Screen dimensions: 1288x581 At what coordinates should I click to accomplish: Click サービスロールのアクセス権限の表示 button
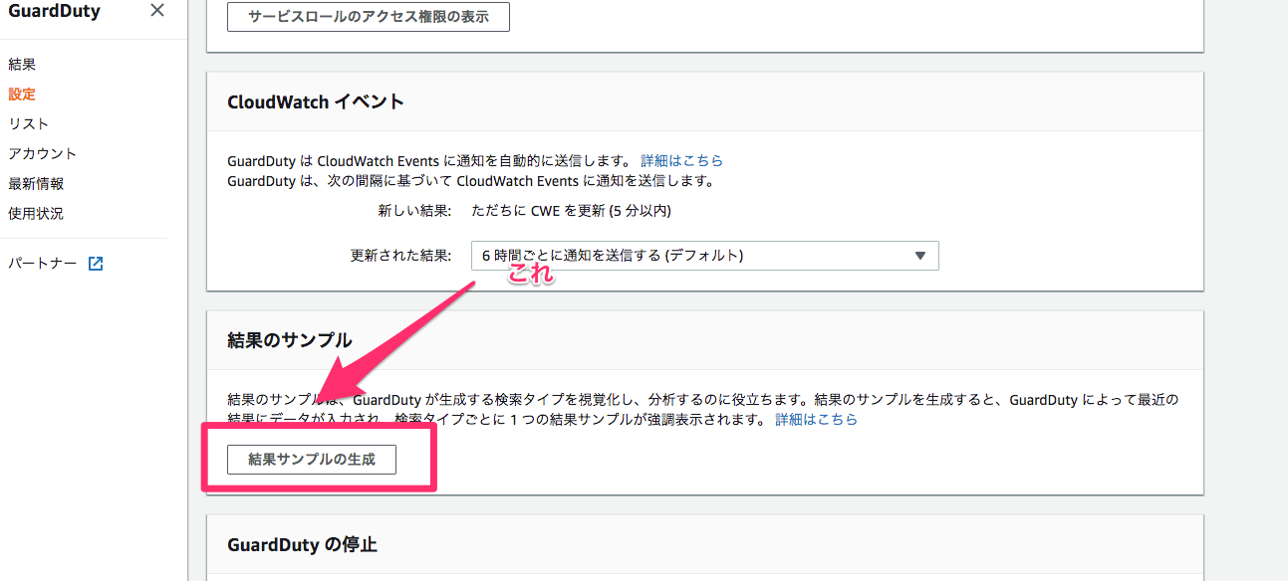click(x=369, y=17)
